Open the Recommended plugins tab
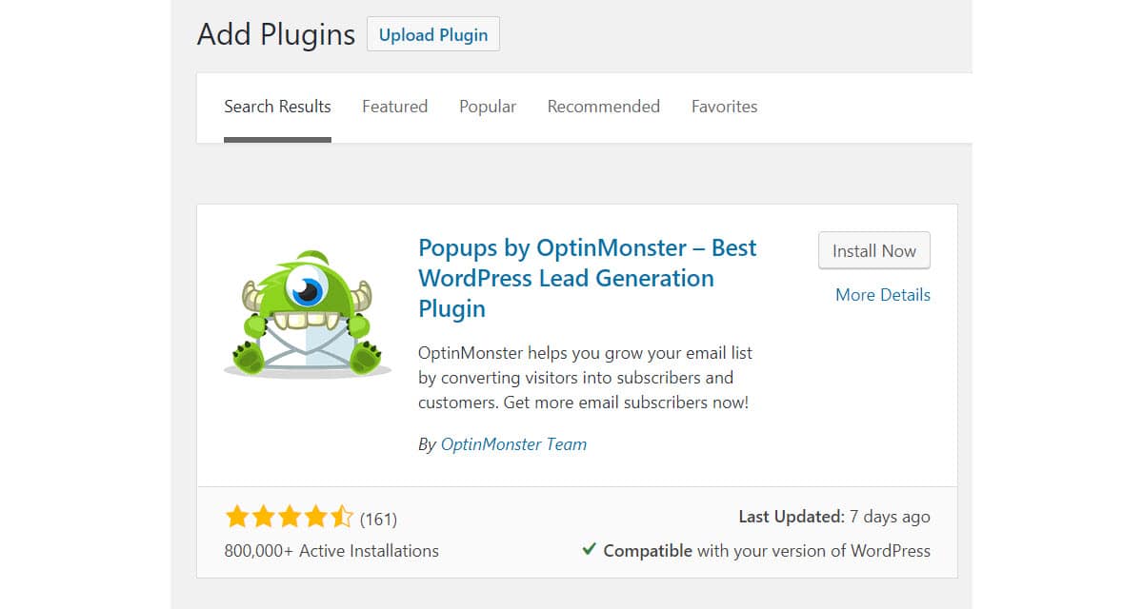The width and height of the screenshot is (1143, 609). click(x=603, y=107)
